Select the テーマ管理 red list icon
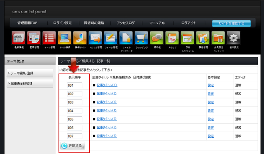The height and width of the screenshot is (154, 264). point(49,38)
